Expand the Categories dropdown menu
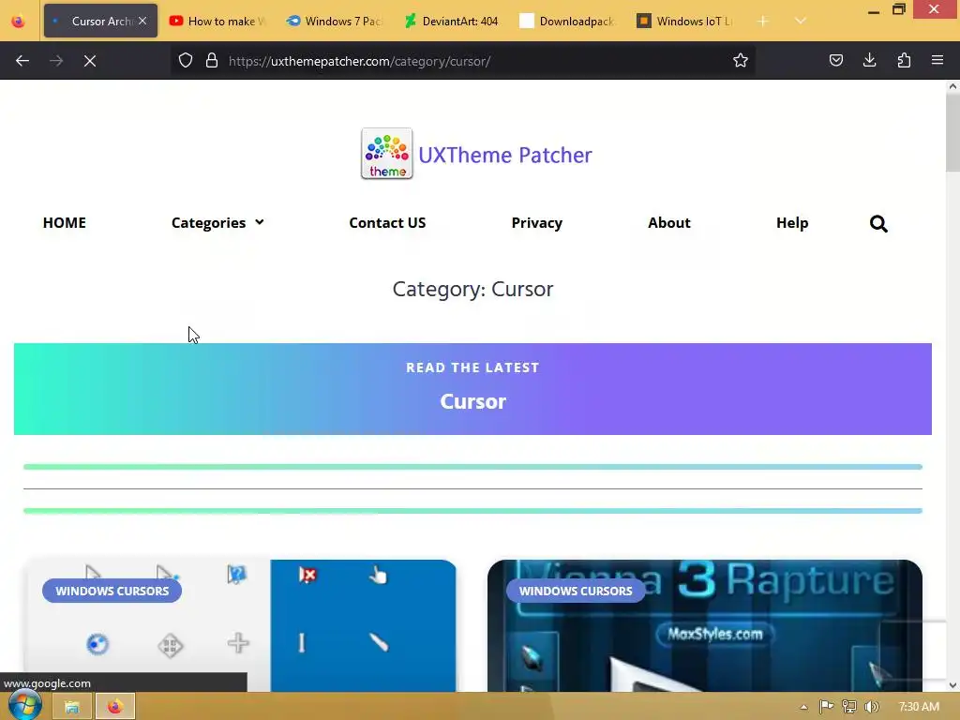The image size is (960, 720). (217, 223)
